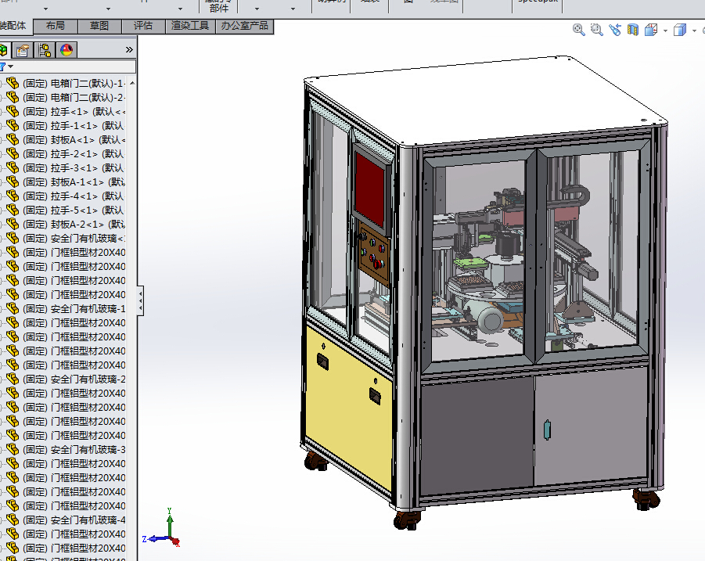Click the Zoom to Fit magnifier icon
This screenshot has height=561, width=705.
pos(579,30)
